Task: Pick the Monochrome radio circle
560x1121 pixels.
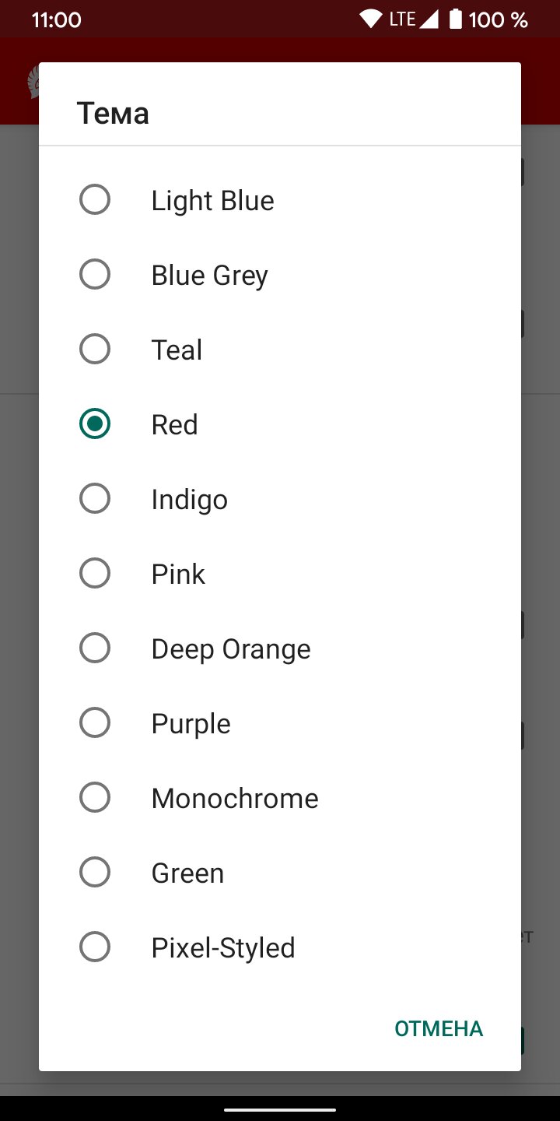Action: pyautogui.click(x=95, y=798)
